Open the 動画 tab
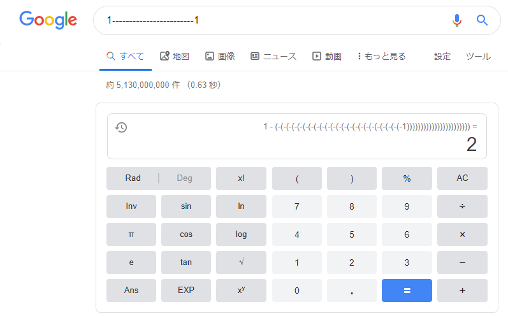 pyautogui.click(x=327, y=56)
